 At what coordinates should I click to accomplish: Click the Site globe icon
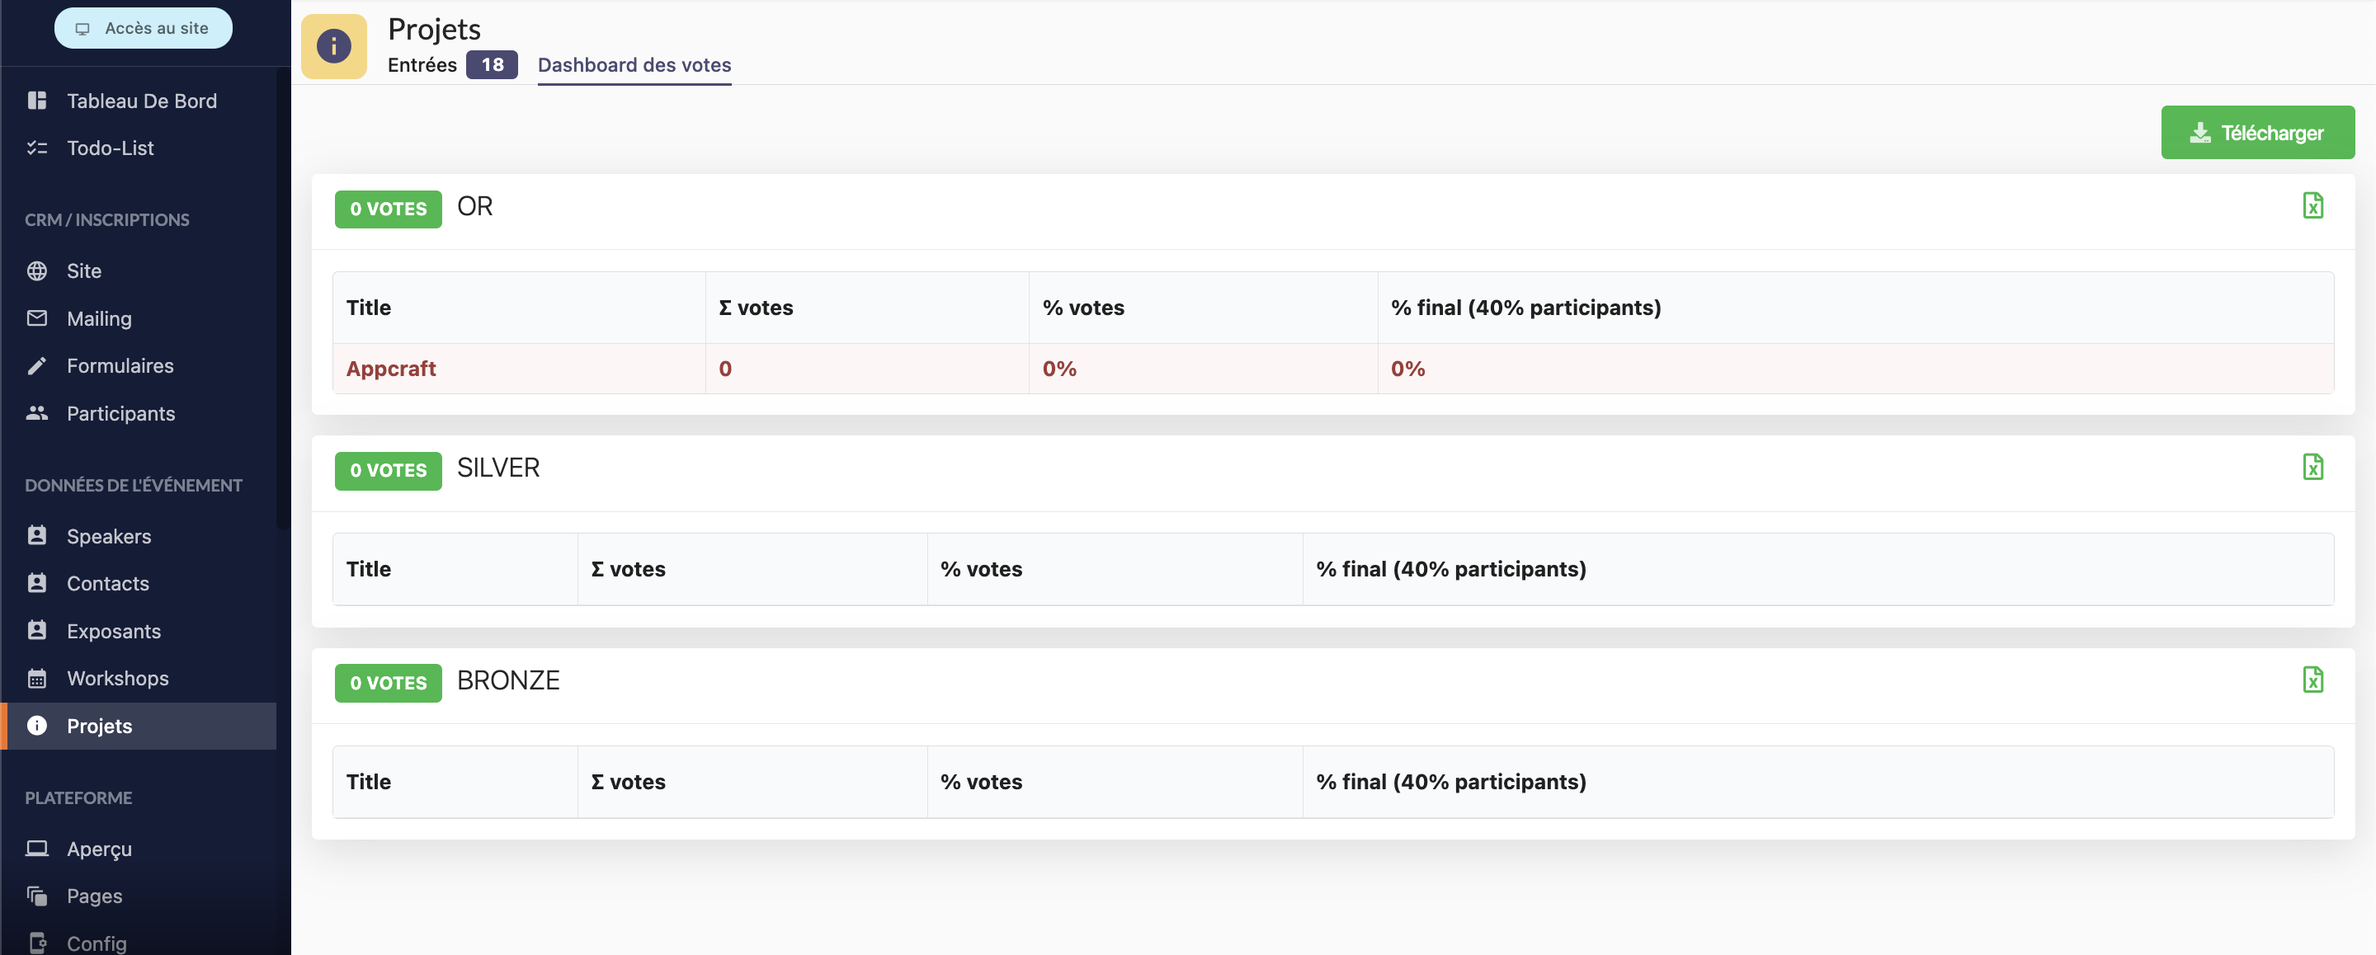click(37, 271)
